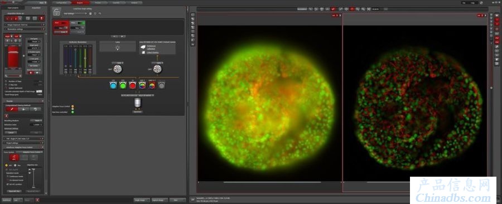Adjust the yellow illumination intensity slider
The image size is (502, 204).
tap(85, 57)
